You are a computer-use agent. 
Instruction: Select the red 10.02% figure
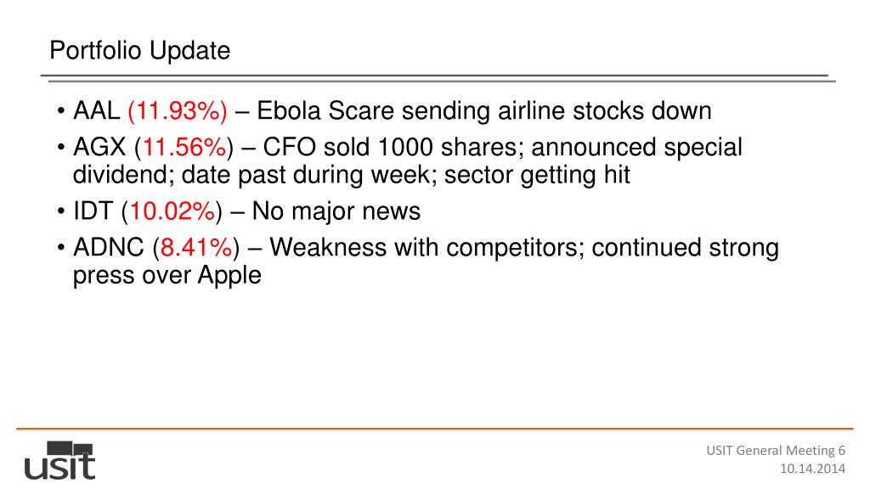(172, 211)
